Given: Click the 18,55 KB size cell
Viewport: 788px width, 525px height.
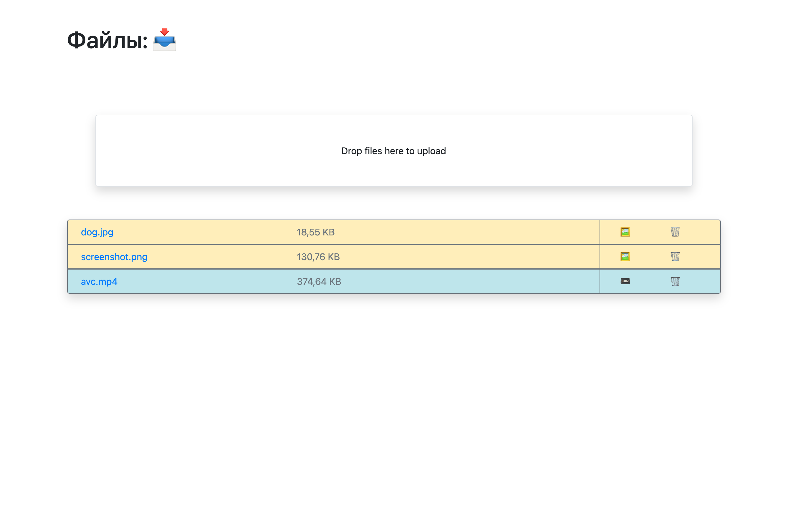Looking at the screenshot, I should point(316,232).
